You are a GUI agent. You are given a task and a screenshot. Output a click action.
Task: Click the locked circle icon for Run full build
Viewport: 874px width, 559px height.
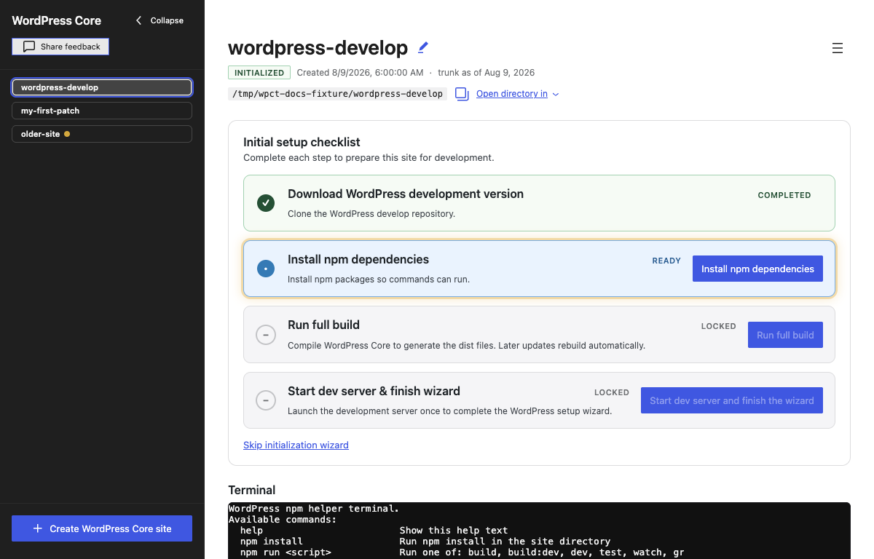click(x=266, y=335)
